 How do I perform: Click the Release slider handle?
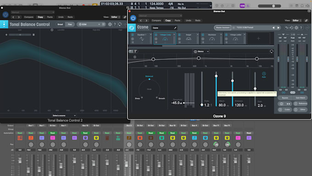click(233, 81)
